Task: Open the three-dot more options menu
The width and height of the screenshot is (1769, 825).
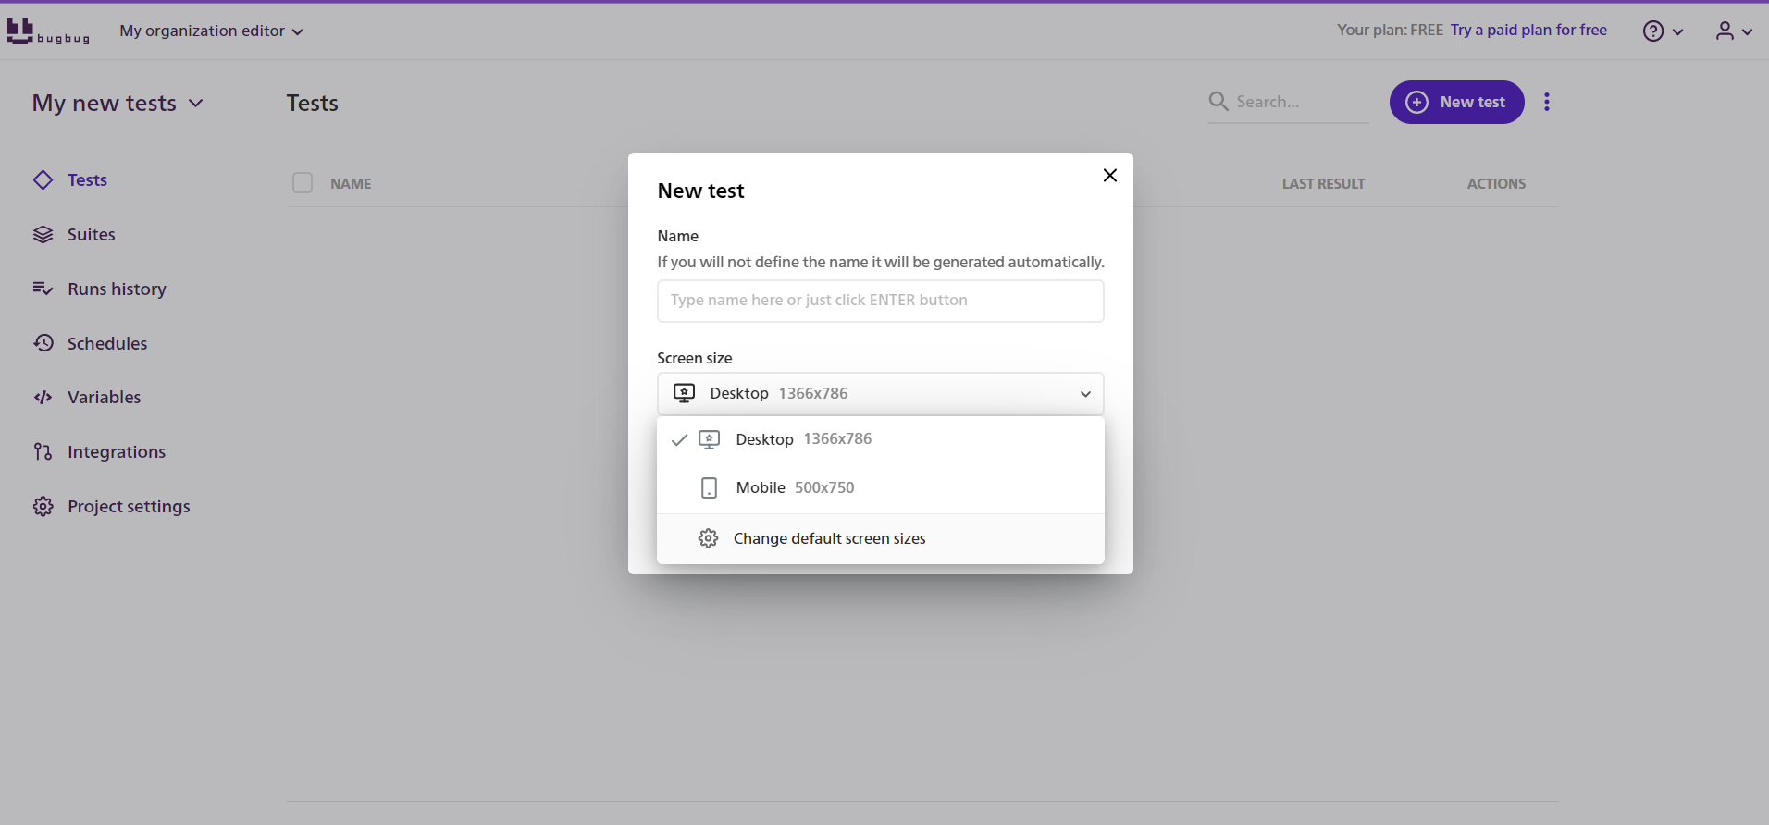Action: coord(1547,102)
